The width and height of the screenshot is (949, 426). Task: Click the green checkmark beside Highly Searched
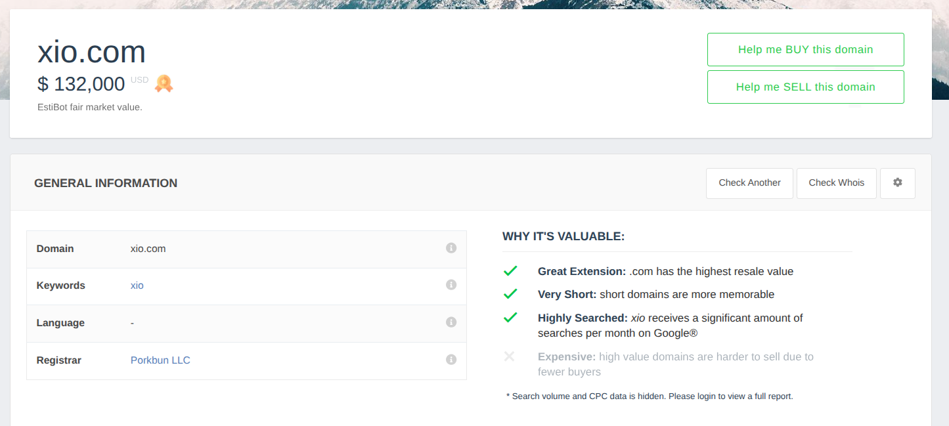tap(510, 318)
